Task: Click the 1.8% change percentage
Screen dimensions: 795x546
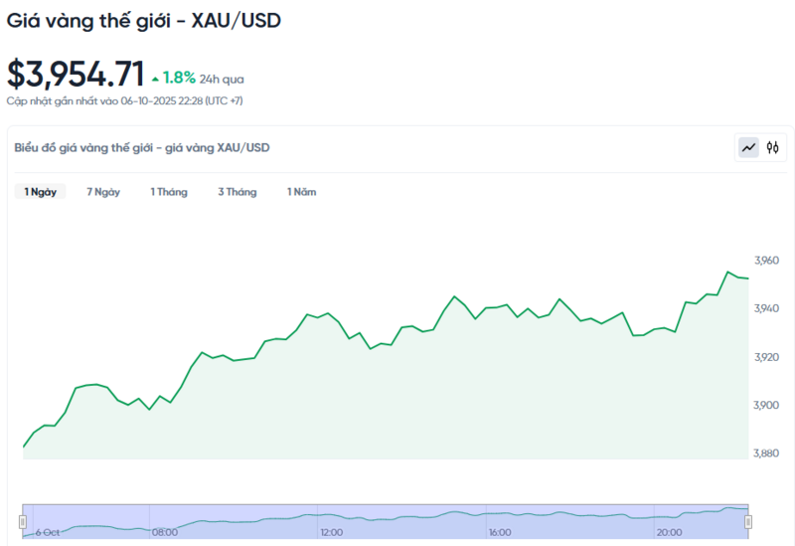Action: (x=179, y=78)
